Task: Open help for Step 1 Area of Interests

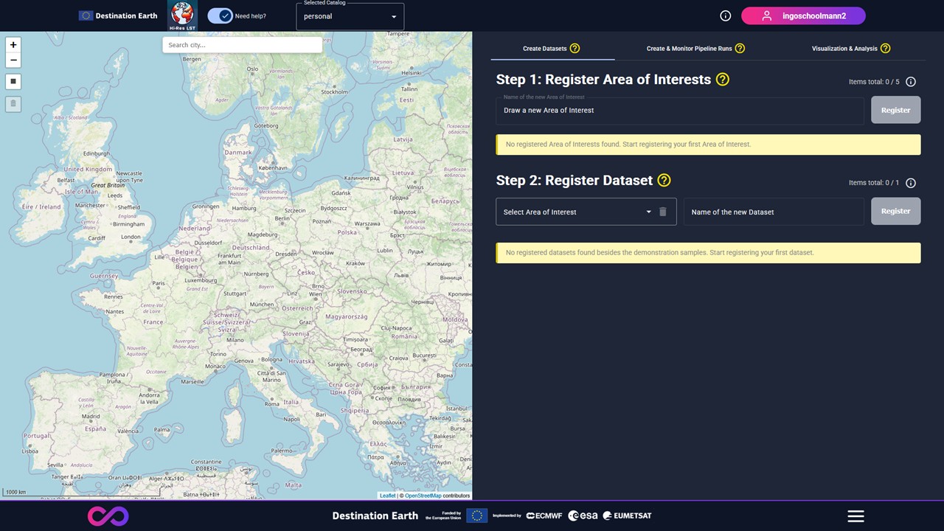Action: (x=723, y=80)
